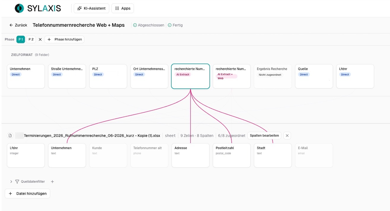Select target field Unternehmen card
This screenshot has height=211, width=390.
coord(26,76)
